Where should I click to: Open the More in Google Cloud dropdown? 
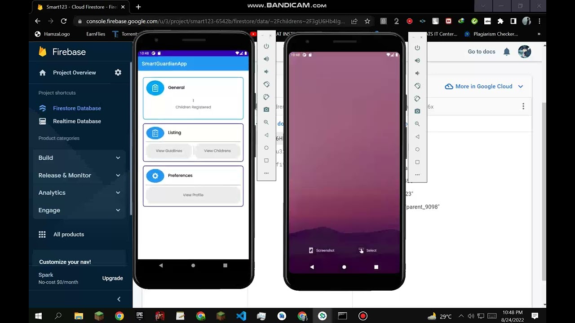(x=484, y=86)
